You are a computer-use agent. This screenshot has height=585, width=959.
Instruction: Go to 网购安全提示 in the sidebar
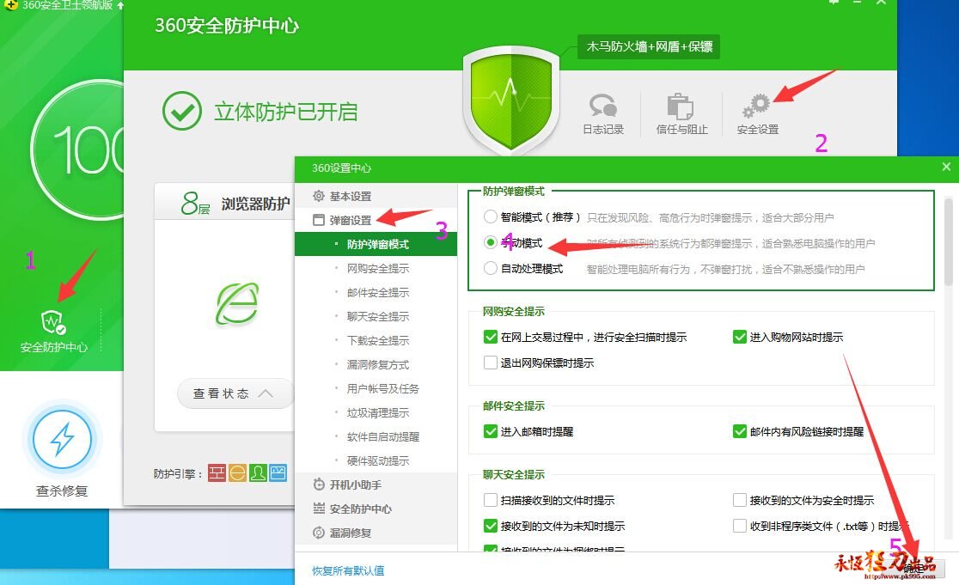tap(378, 268)
